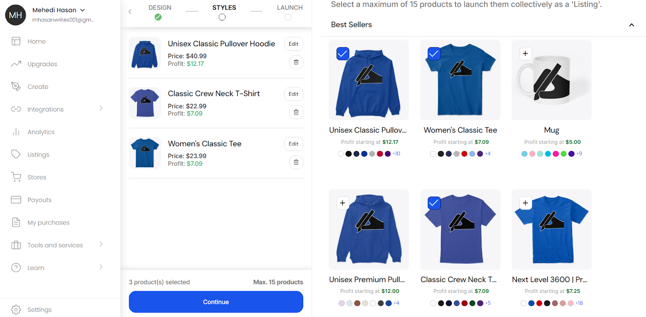646x317 pixels.
Task: Collapse the Best Sellers section
Action: pyautogui.click(x=631, y=25)
